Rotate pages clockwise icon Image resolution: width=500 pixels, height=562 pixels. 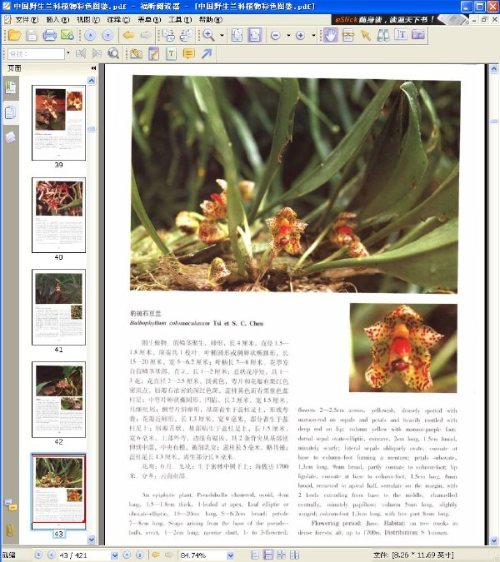point(168,35)
